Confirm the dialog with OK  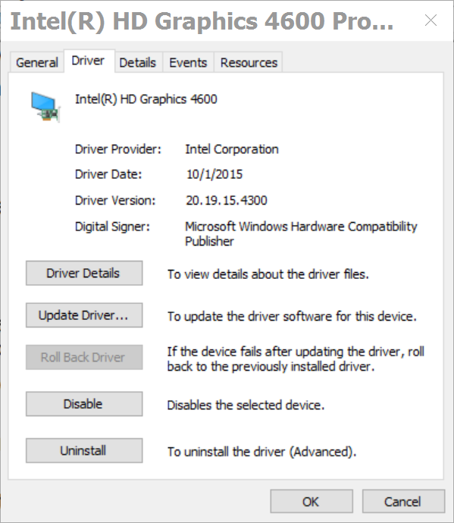[312, 501]
